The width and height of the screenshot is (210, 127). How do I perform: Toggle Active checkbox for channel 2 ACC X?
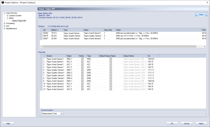coord(82,62)
